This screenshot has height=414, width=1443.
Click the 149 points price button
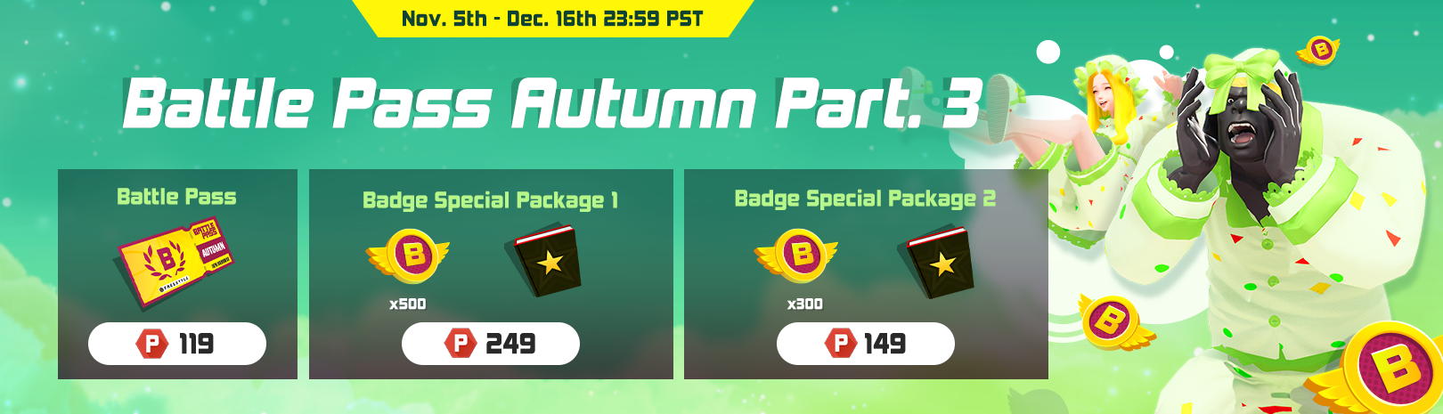point(866,344)
